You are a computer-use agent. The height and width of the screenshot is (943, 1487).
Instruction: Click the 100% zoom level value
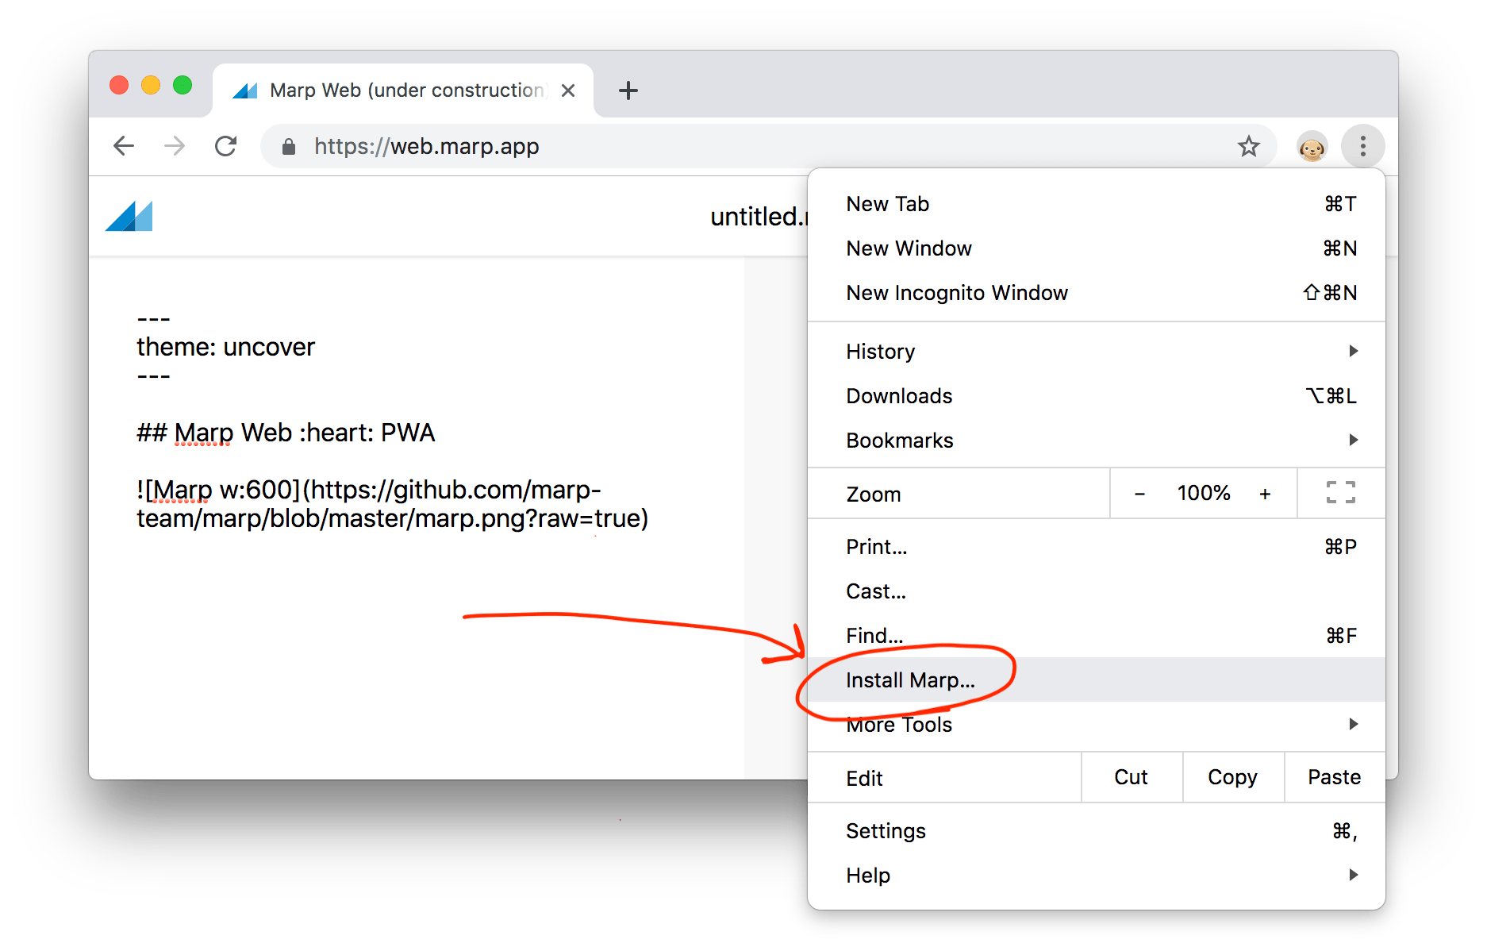1203,494
